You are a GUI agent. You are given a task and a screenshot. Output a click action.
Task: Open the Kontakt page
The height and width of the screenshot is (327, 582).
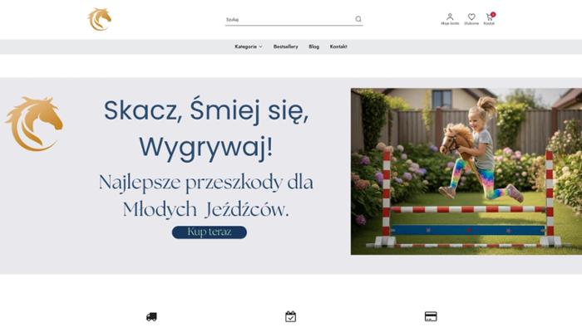[x=338, y=46]
